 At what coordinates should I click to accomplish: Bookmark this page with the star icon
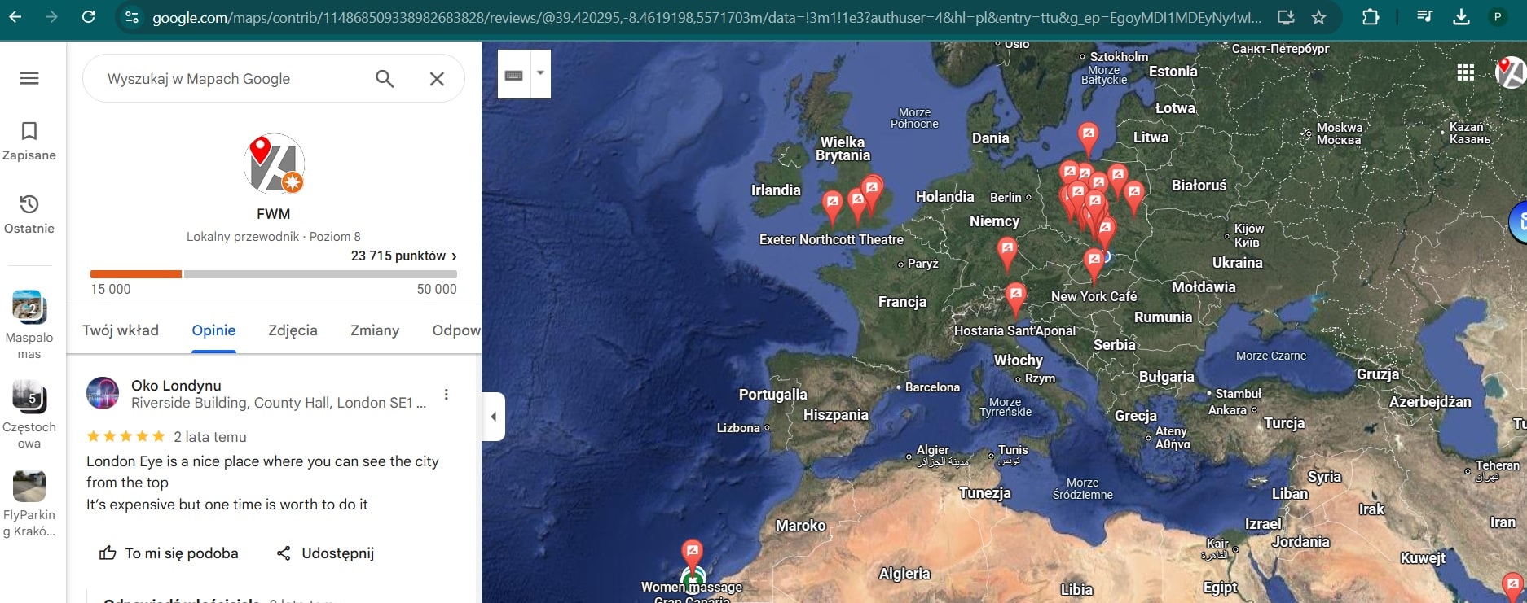coord(1318,17)
